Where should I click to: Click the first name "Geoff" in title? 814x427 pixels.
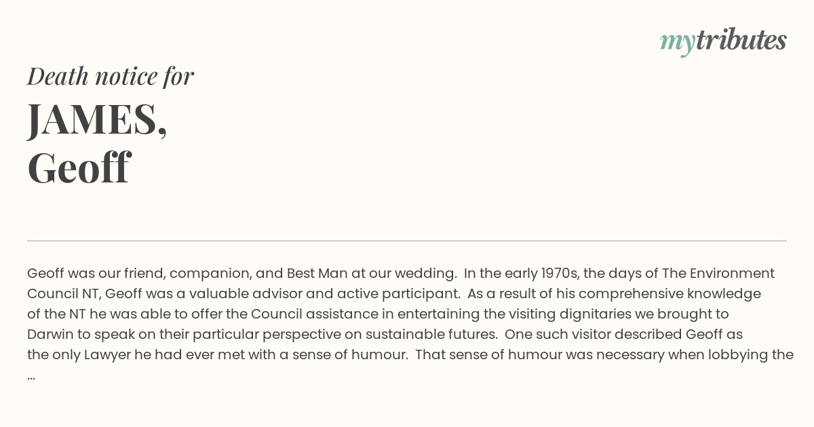[79, 167]
